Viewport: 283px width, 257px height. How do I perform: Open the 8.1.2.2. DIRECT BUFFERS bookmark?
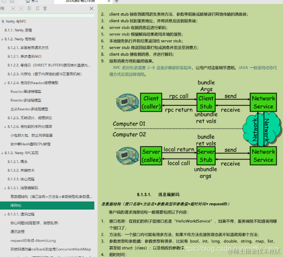(49, 65)
